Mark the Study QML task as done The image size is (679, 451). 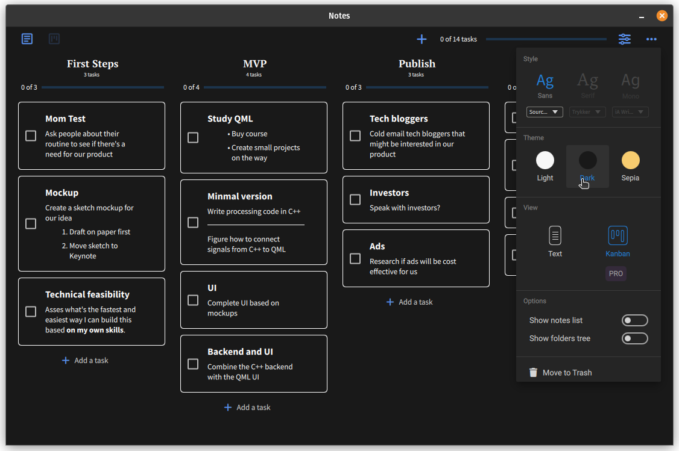[x=193, y=138]
